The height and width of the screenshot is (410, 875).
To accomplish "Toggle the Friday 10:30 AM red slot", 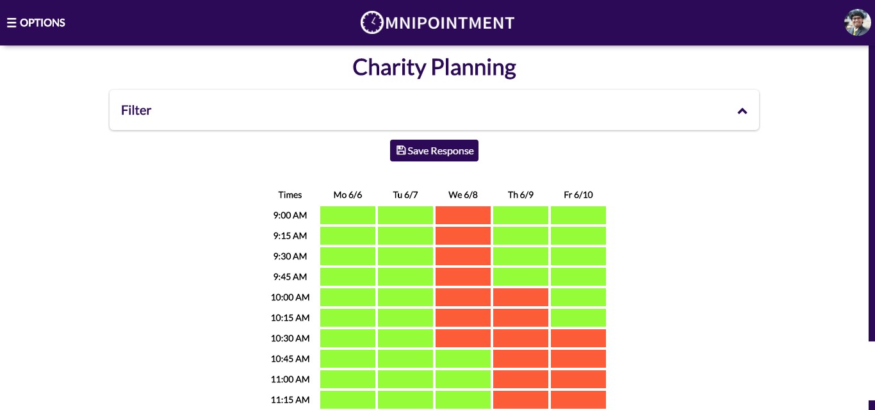I will [x=578, y=338].
